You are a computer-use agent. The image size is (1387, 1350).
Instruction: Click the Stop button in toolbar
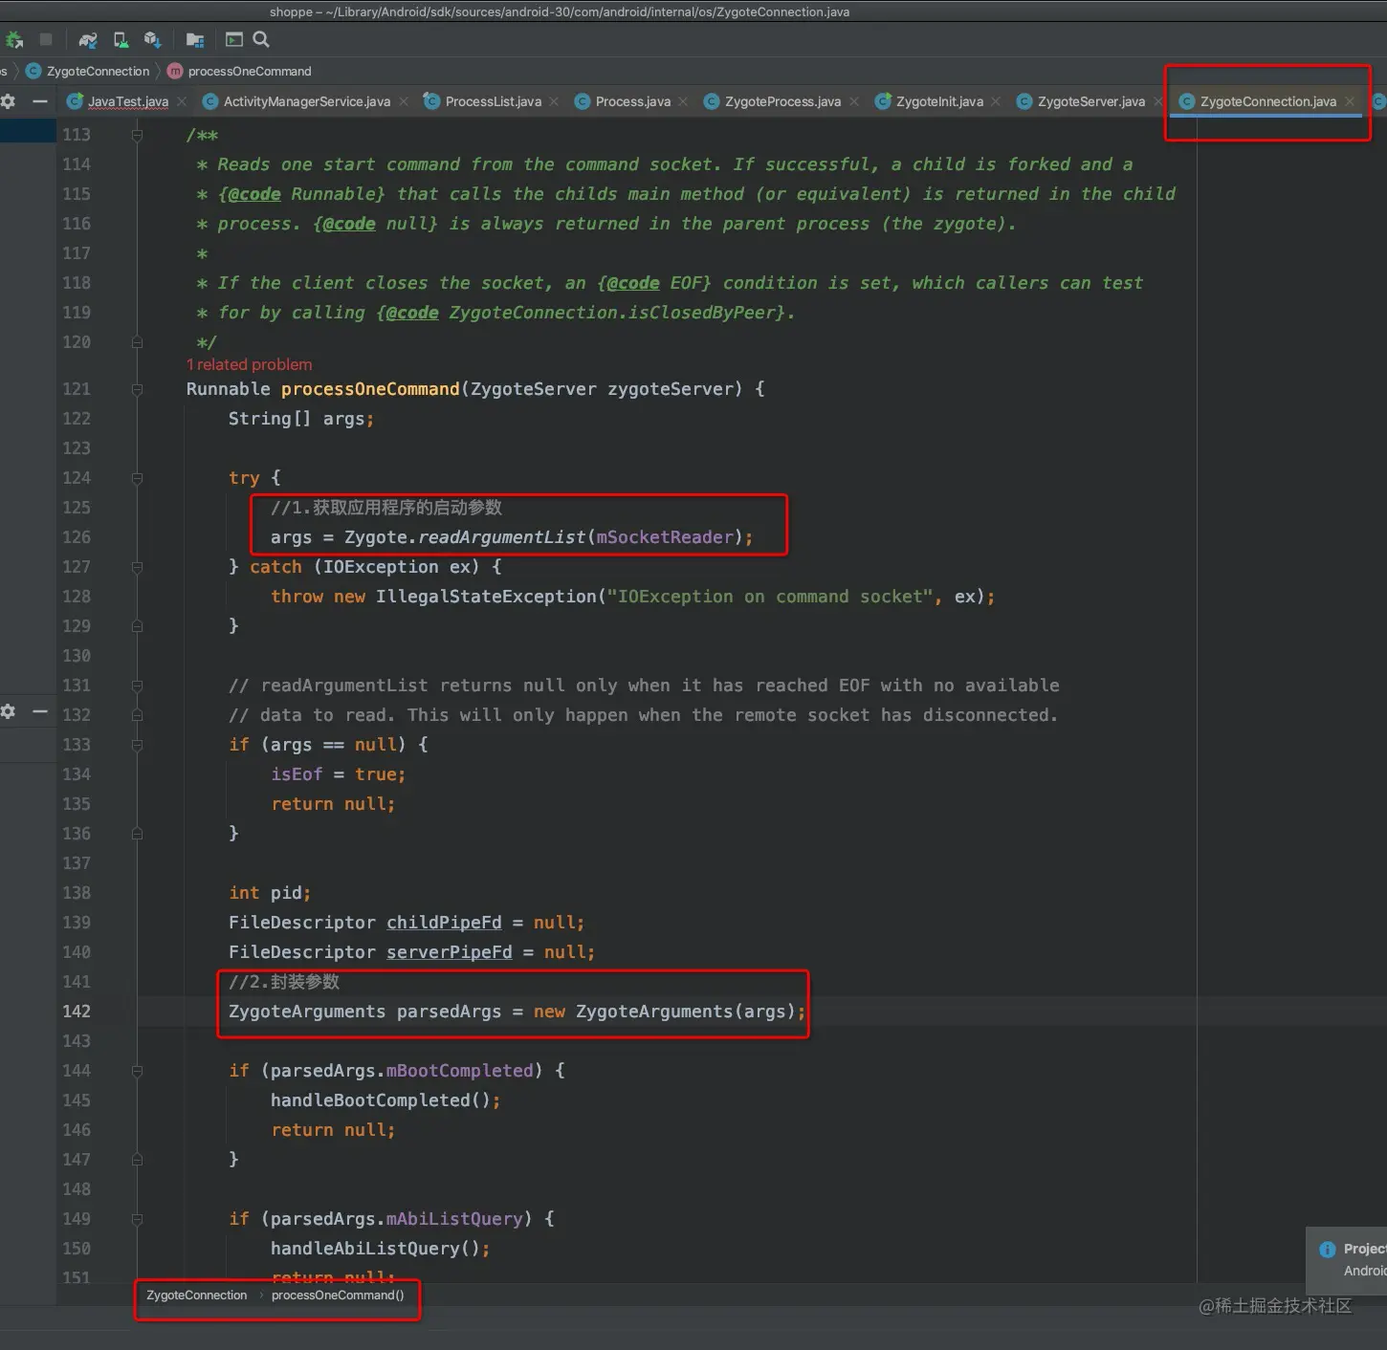[x=46, y=39]
